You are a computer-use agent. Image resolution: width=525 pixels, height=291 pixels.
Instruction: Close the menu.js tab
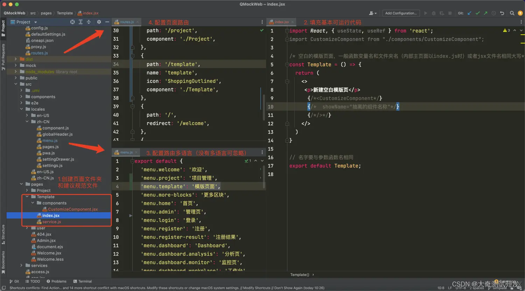136,152
